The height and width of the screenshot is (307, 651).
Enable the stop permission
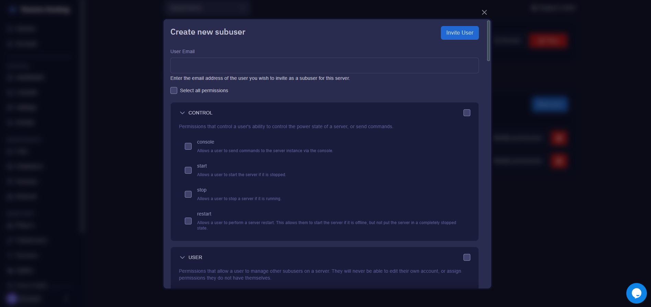point(188,194)
